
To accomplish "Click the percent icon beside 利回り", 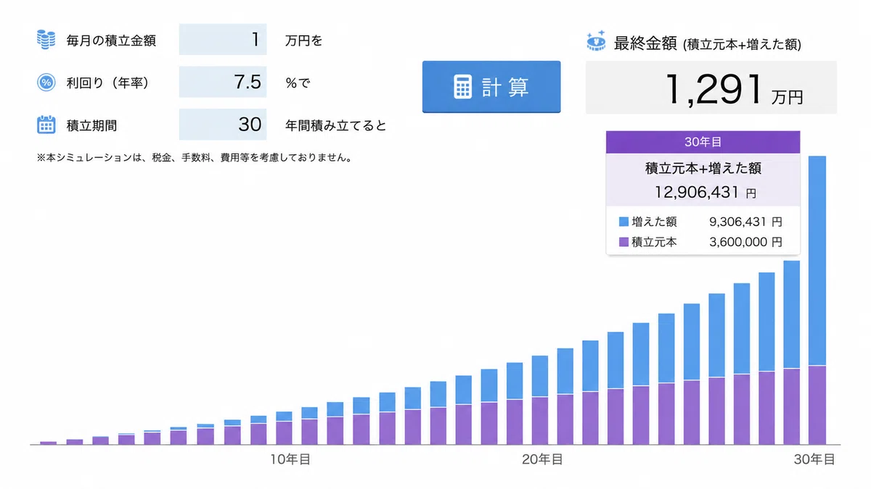I will tap(46, 83).
